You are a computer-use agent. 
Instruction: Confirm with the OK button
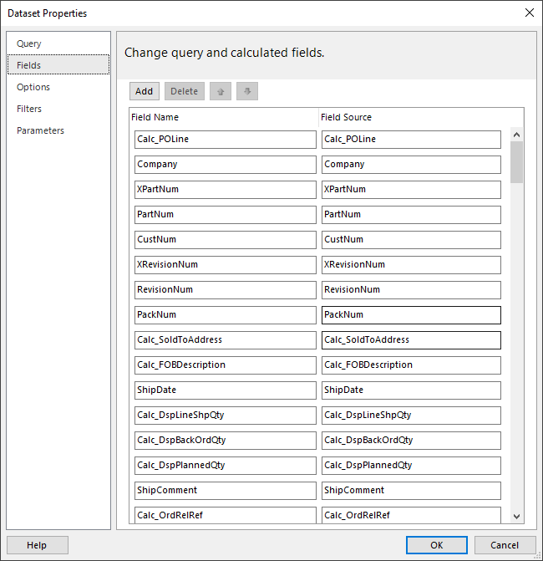click(x=436, y=545)
